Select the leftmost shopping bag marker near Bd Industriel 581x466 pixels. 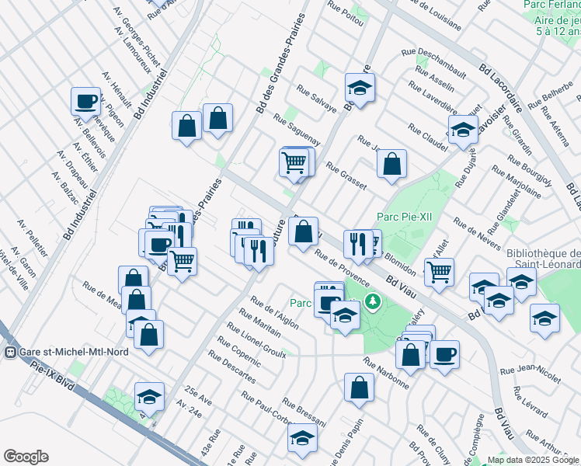(133, 278)
